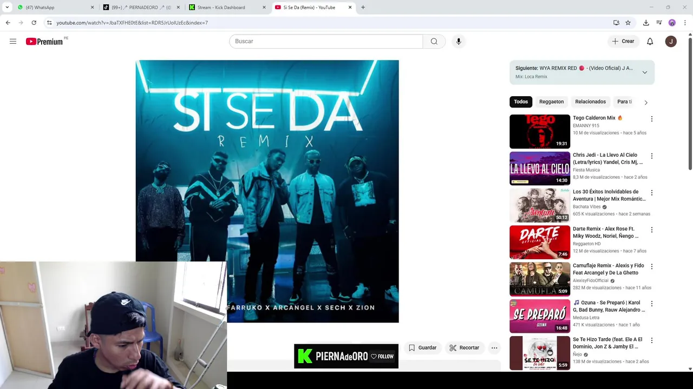This screenshot has height=389, width=693.
Task: Open Se Te Hizo Tarde thumbnail
Action: pos(540,353)
